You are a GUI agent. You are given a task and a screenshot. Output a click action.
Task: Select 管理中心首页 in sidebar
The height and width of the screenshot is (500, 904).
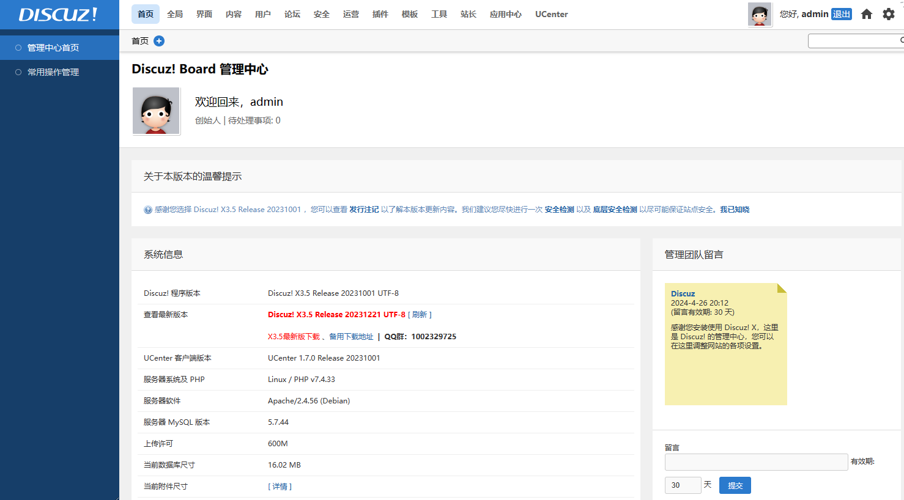pos(53,48)
